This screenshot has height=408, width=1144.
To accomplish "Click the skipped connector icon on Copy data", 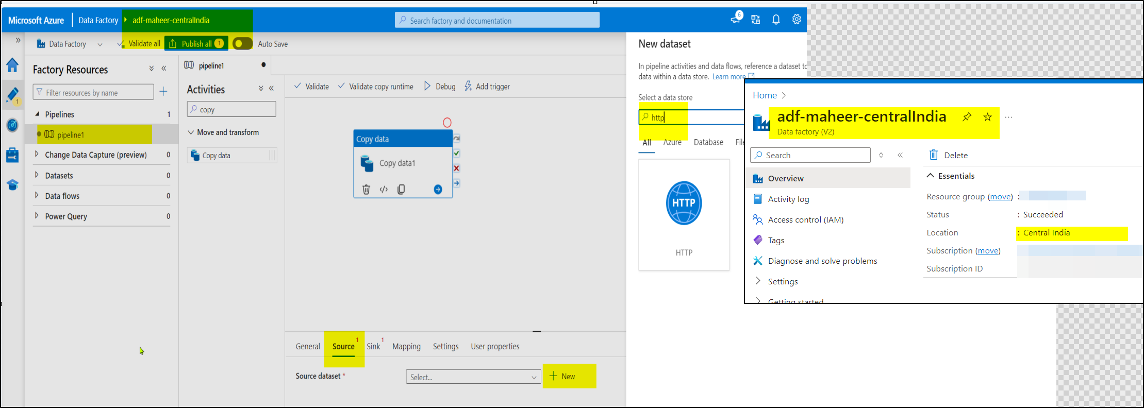I will (x=457, y=138).
